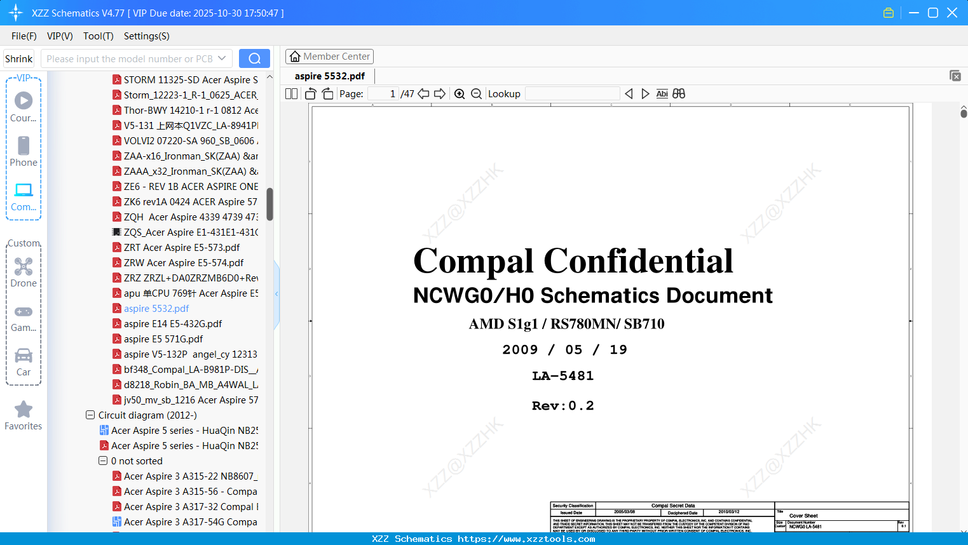Go to the next page arrow
This screenshot has height=545, width=968.
(440, 94)
